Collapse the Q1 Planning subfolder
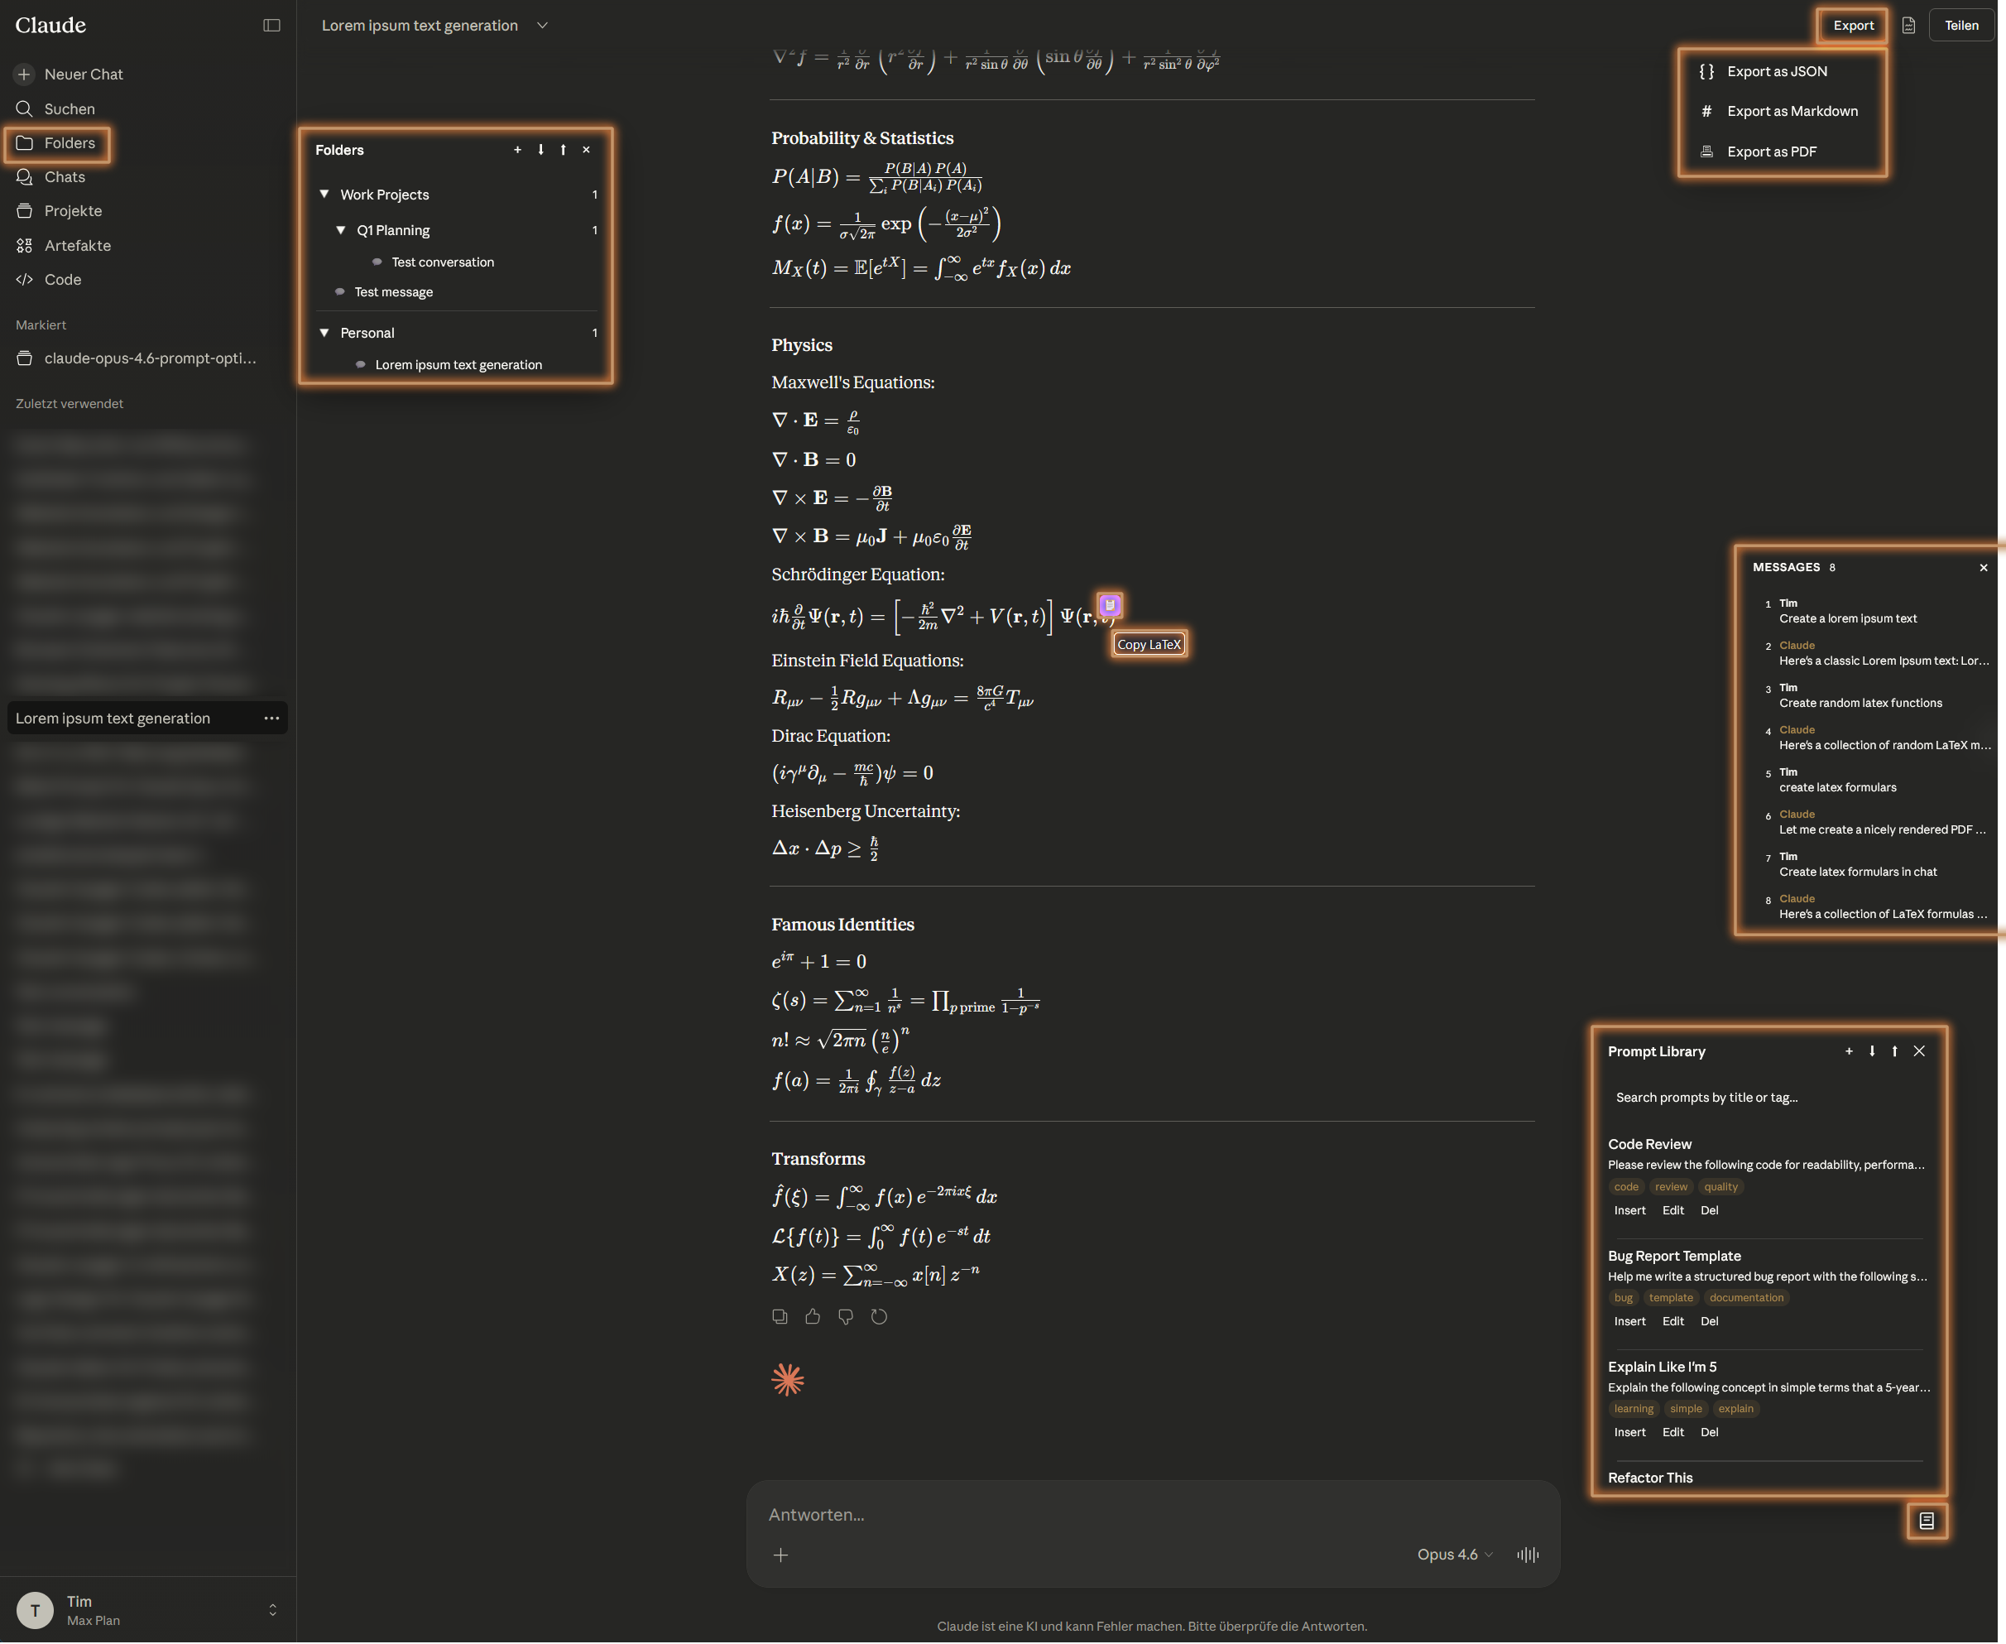Image resolution: width=2006 pixels, height=1644 pixels. [341, 230]
